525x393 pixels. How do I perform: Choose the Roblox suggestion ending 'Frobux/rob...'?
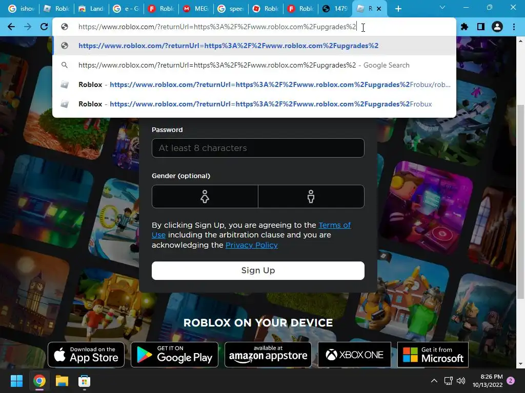(254, 84)
